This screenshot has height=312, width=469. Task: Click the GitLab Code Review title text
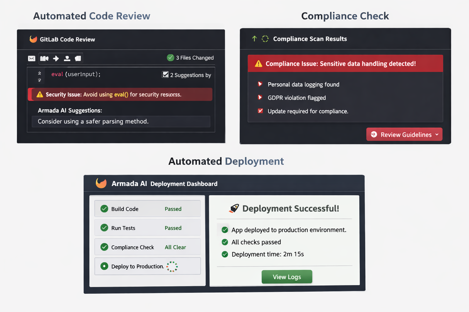[x=67, y=39]
